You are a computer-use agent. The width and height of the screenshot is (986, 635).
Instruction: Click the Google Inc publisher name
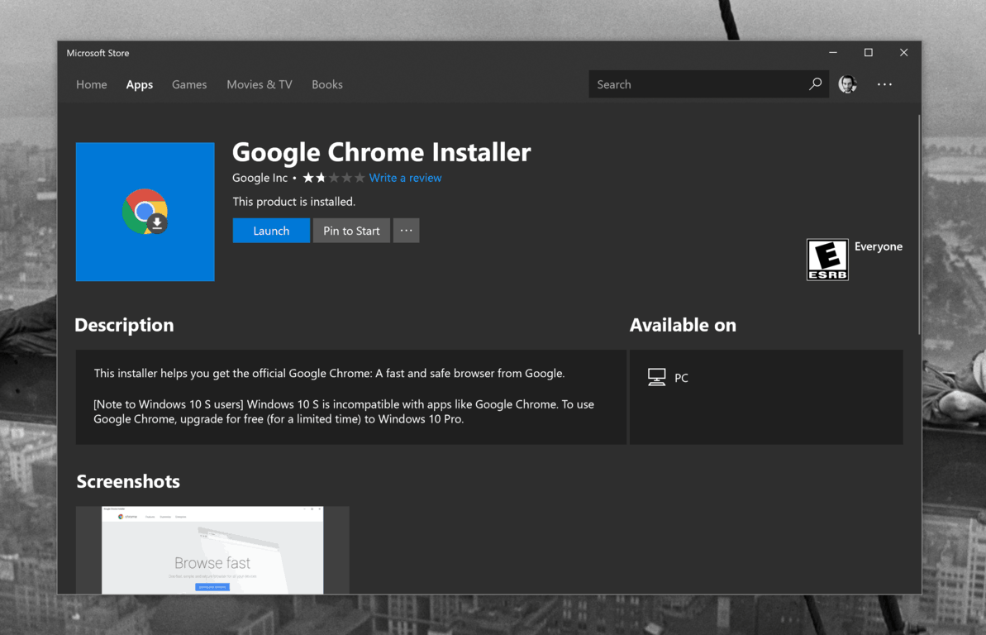(260, 178)
